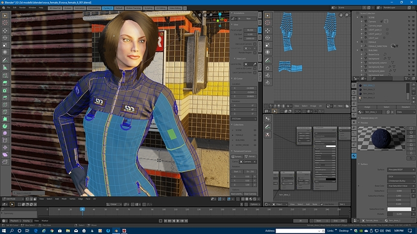Collapse the Annotations panel in sidebar
The width and height of the screenshot is (417, 234).
(x=232, y=13)
